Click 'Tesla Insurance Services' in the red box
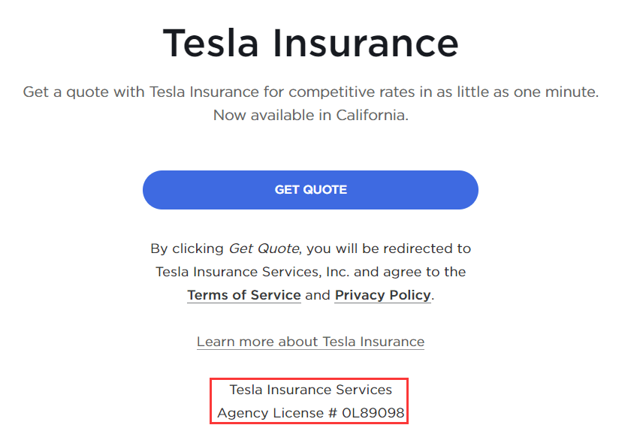The height and width of the screenshot is (437, 634). click(x=310, y=390)
